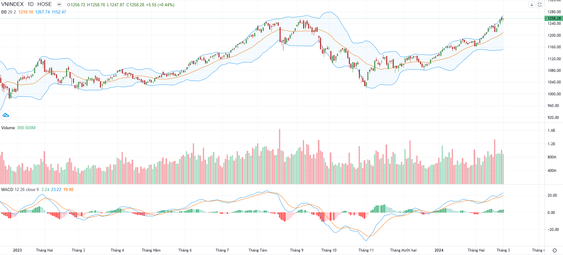This screenshot has height=255, width=563.
Task: Click the orange BB basis value 1210.10
Action: coord(26,12)
